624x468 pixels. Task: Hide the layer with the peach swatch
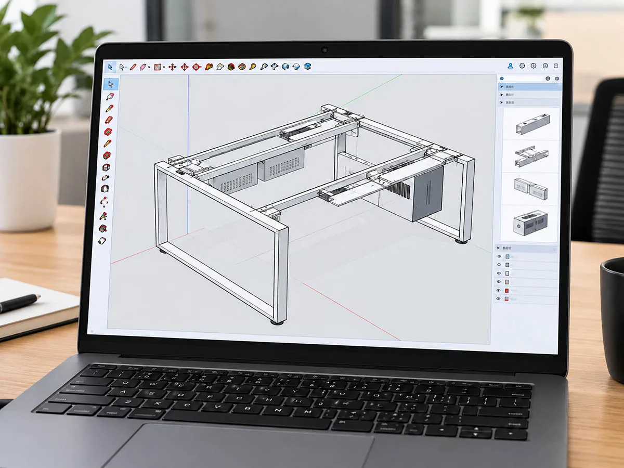click(499, 281)
